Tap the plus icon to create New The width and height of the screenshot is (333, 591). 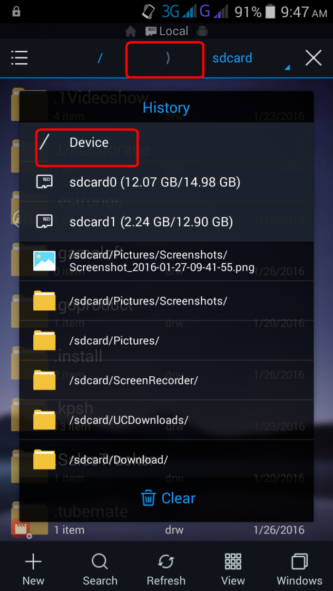click(x=33, y=562)
